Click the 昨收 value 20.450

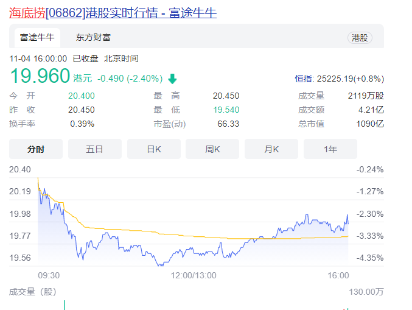[x=82, y=110]
